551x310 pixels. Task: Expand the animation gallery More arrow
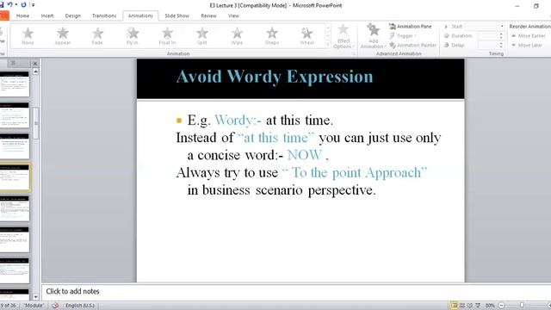[x=328, y=45]
